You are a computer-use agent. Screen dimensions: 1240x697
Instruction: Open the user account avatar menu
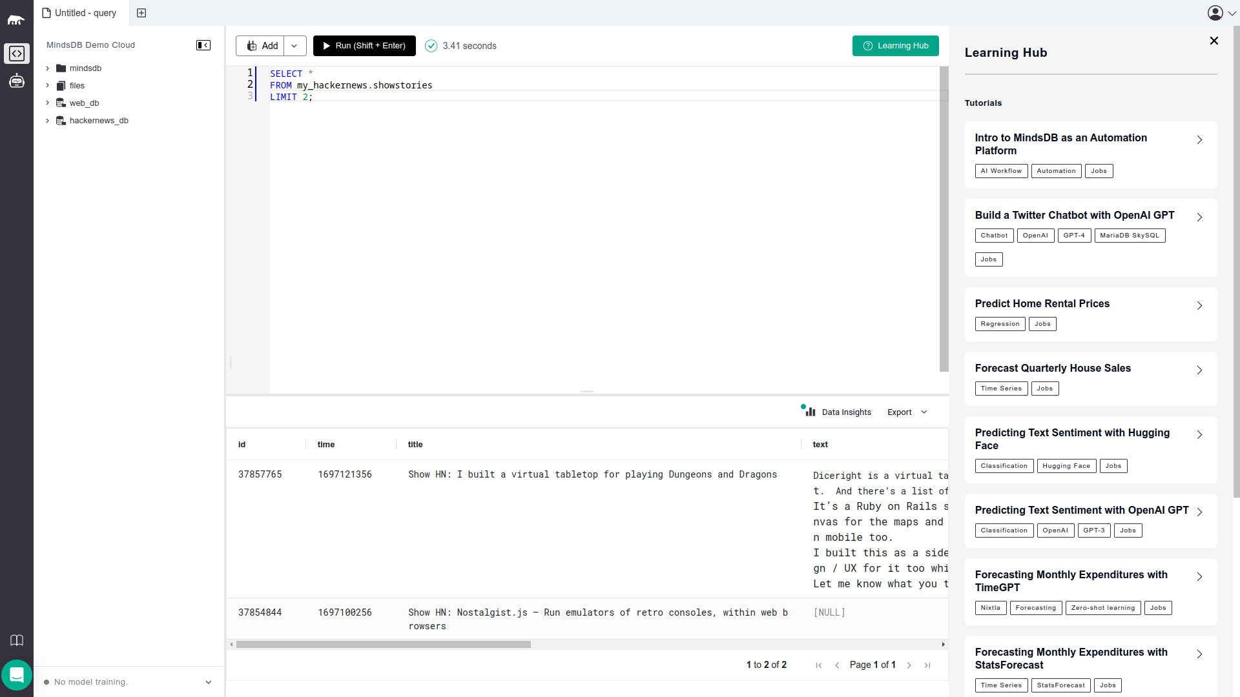[1215, 13]
